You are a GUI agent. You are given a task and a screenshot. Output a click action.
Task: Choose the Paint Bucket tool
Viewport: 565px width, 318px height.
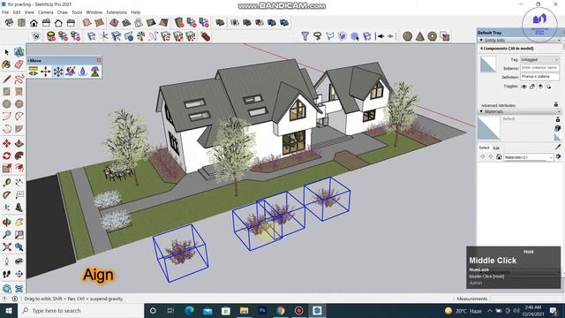point(6,64)
